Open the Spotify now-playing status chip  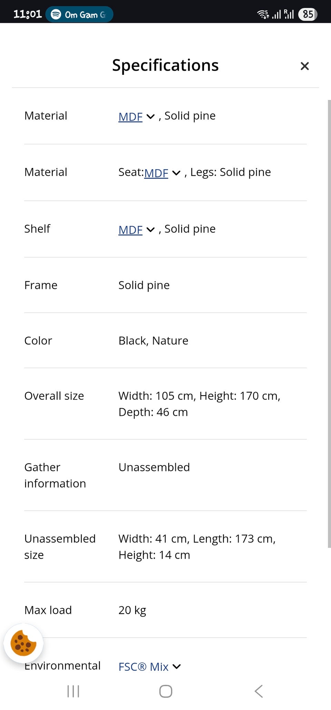point(79,14)
